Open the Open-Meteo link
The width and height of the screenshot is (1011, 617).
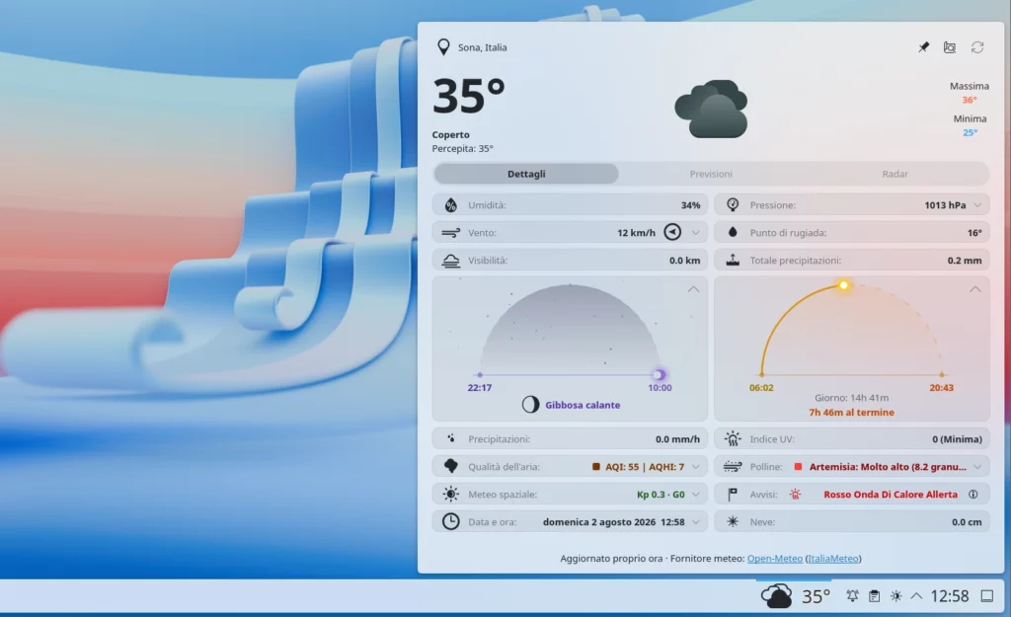point(774,559)
